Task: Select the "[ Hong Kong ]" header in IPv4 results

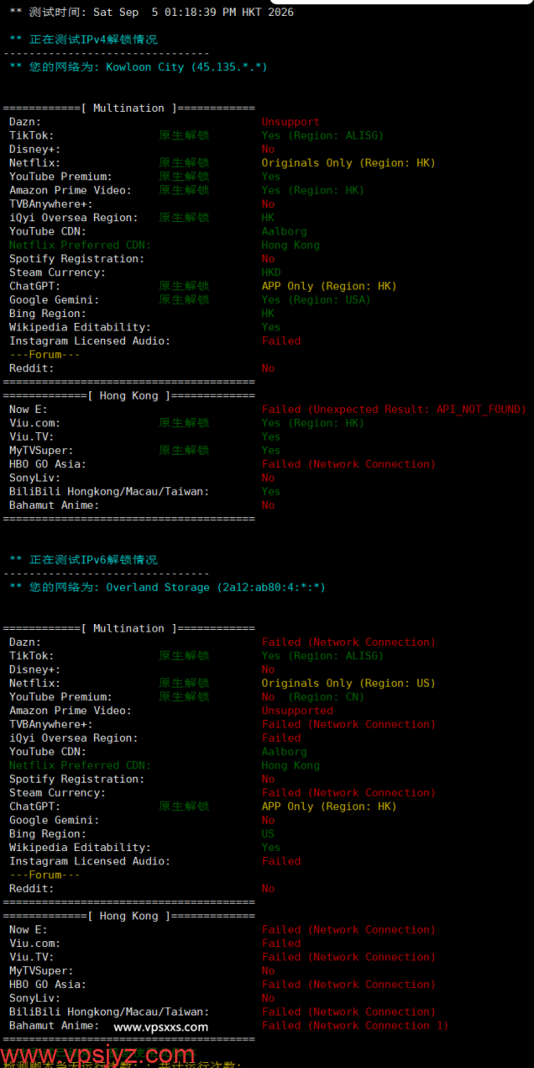Action: click(x=129, y=395)
